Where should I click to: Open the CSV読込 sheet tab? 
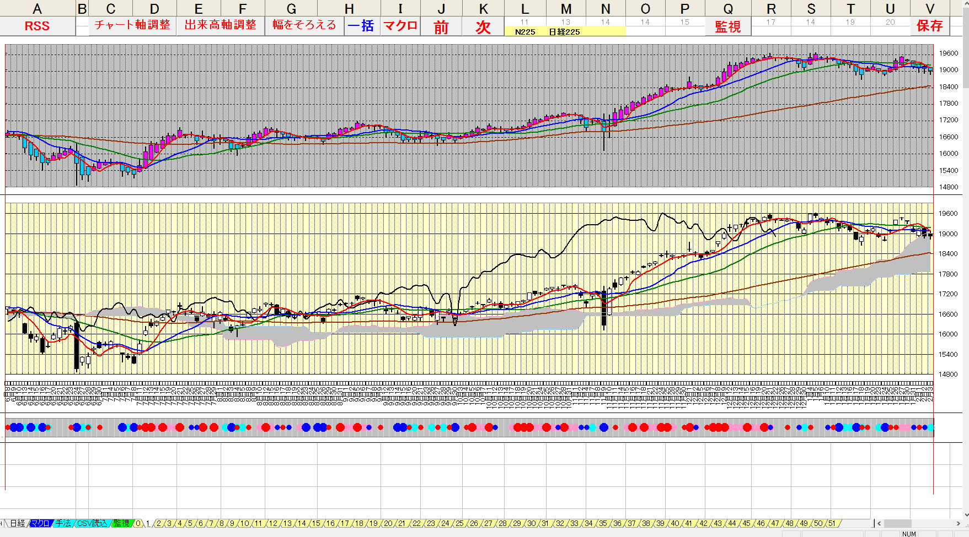pos(92,523)
